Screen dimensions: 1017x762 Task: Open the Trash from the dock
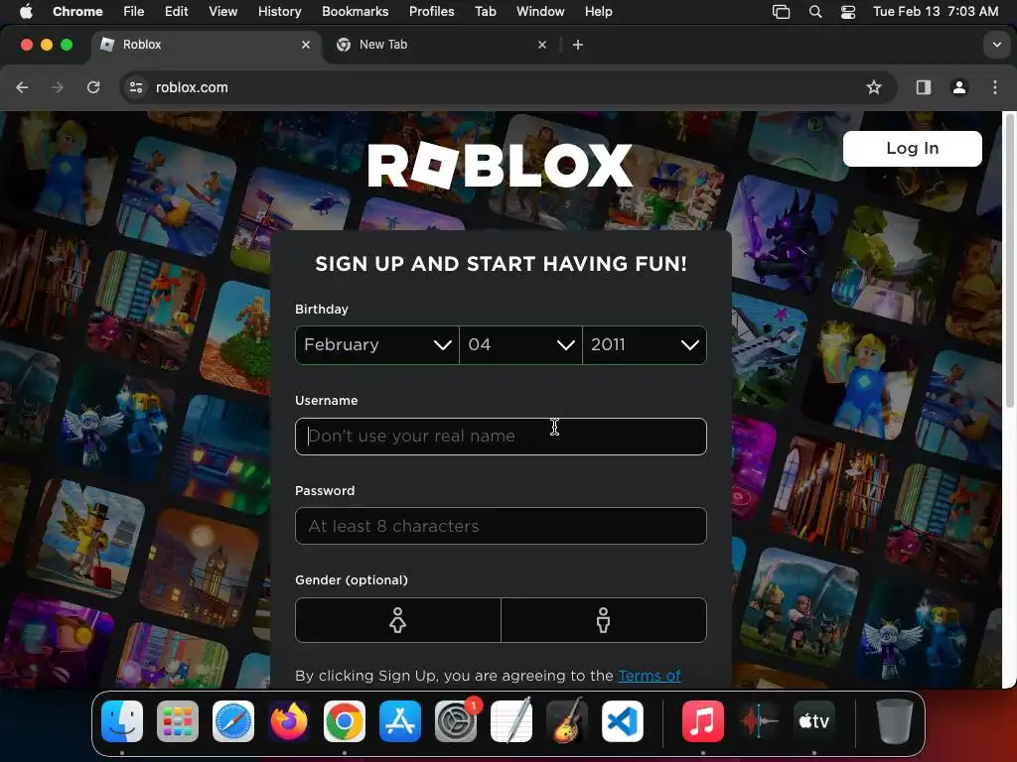(x=895, y=721)
